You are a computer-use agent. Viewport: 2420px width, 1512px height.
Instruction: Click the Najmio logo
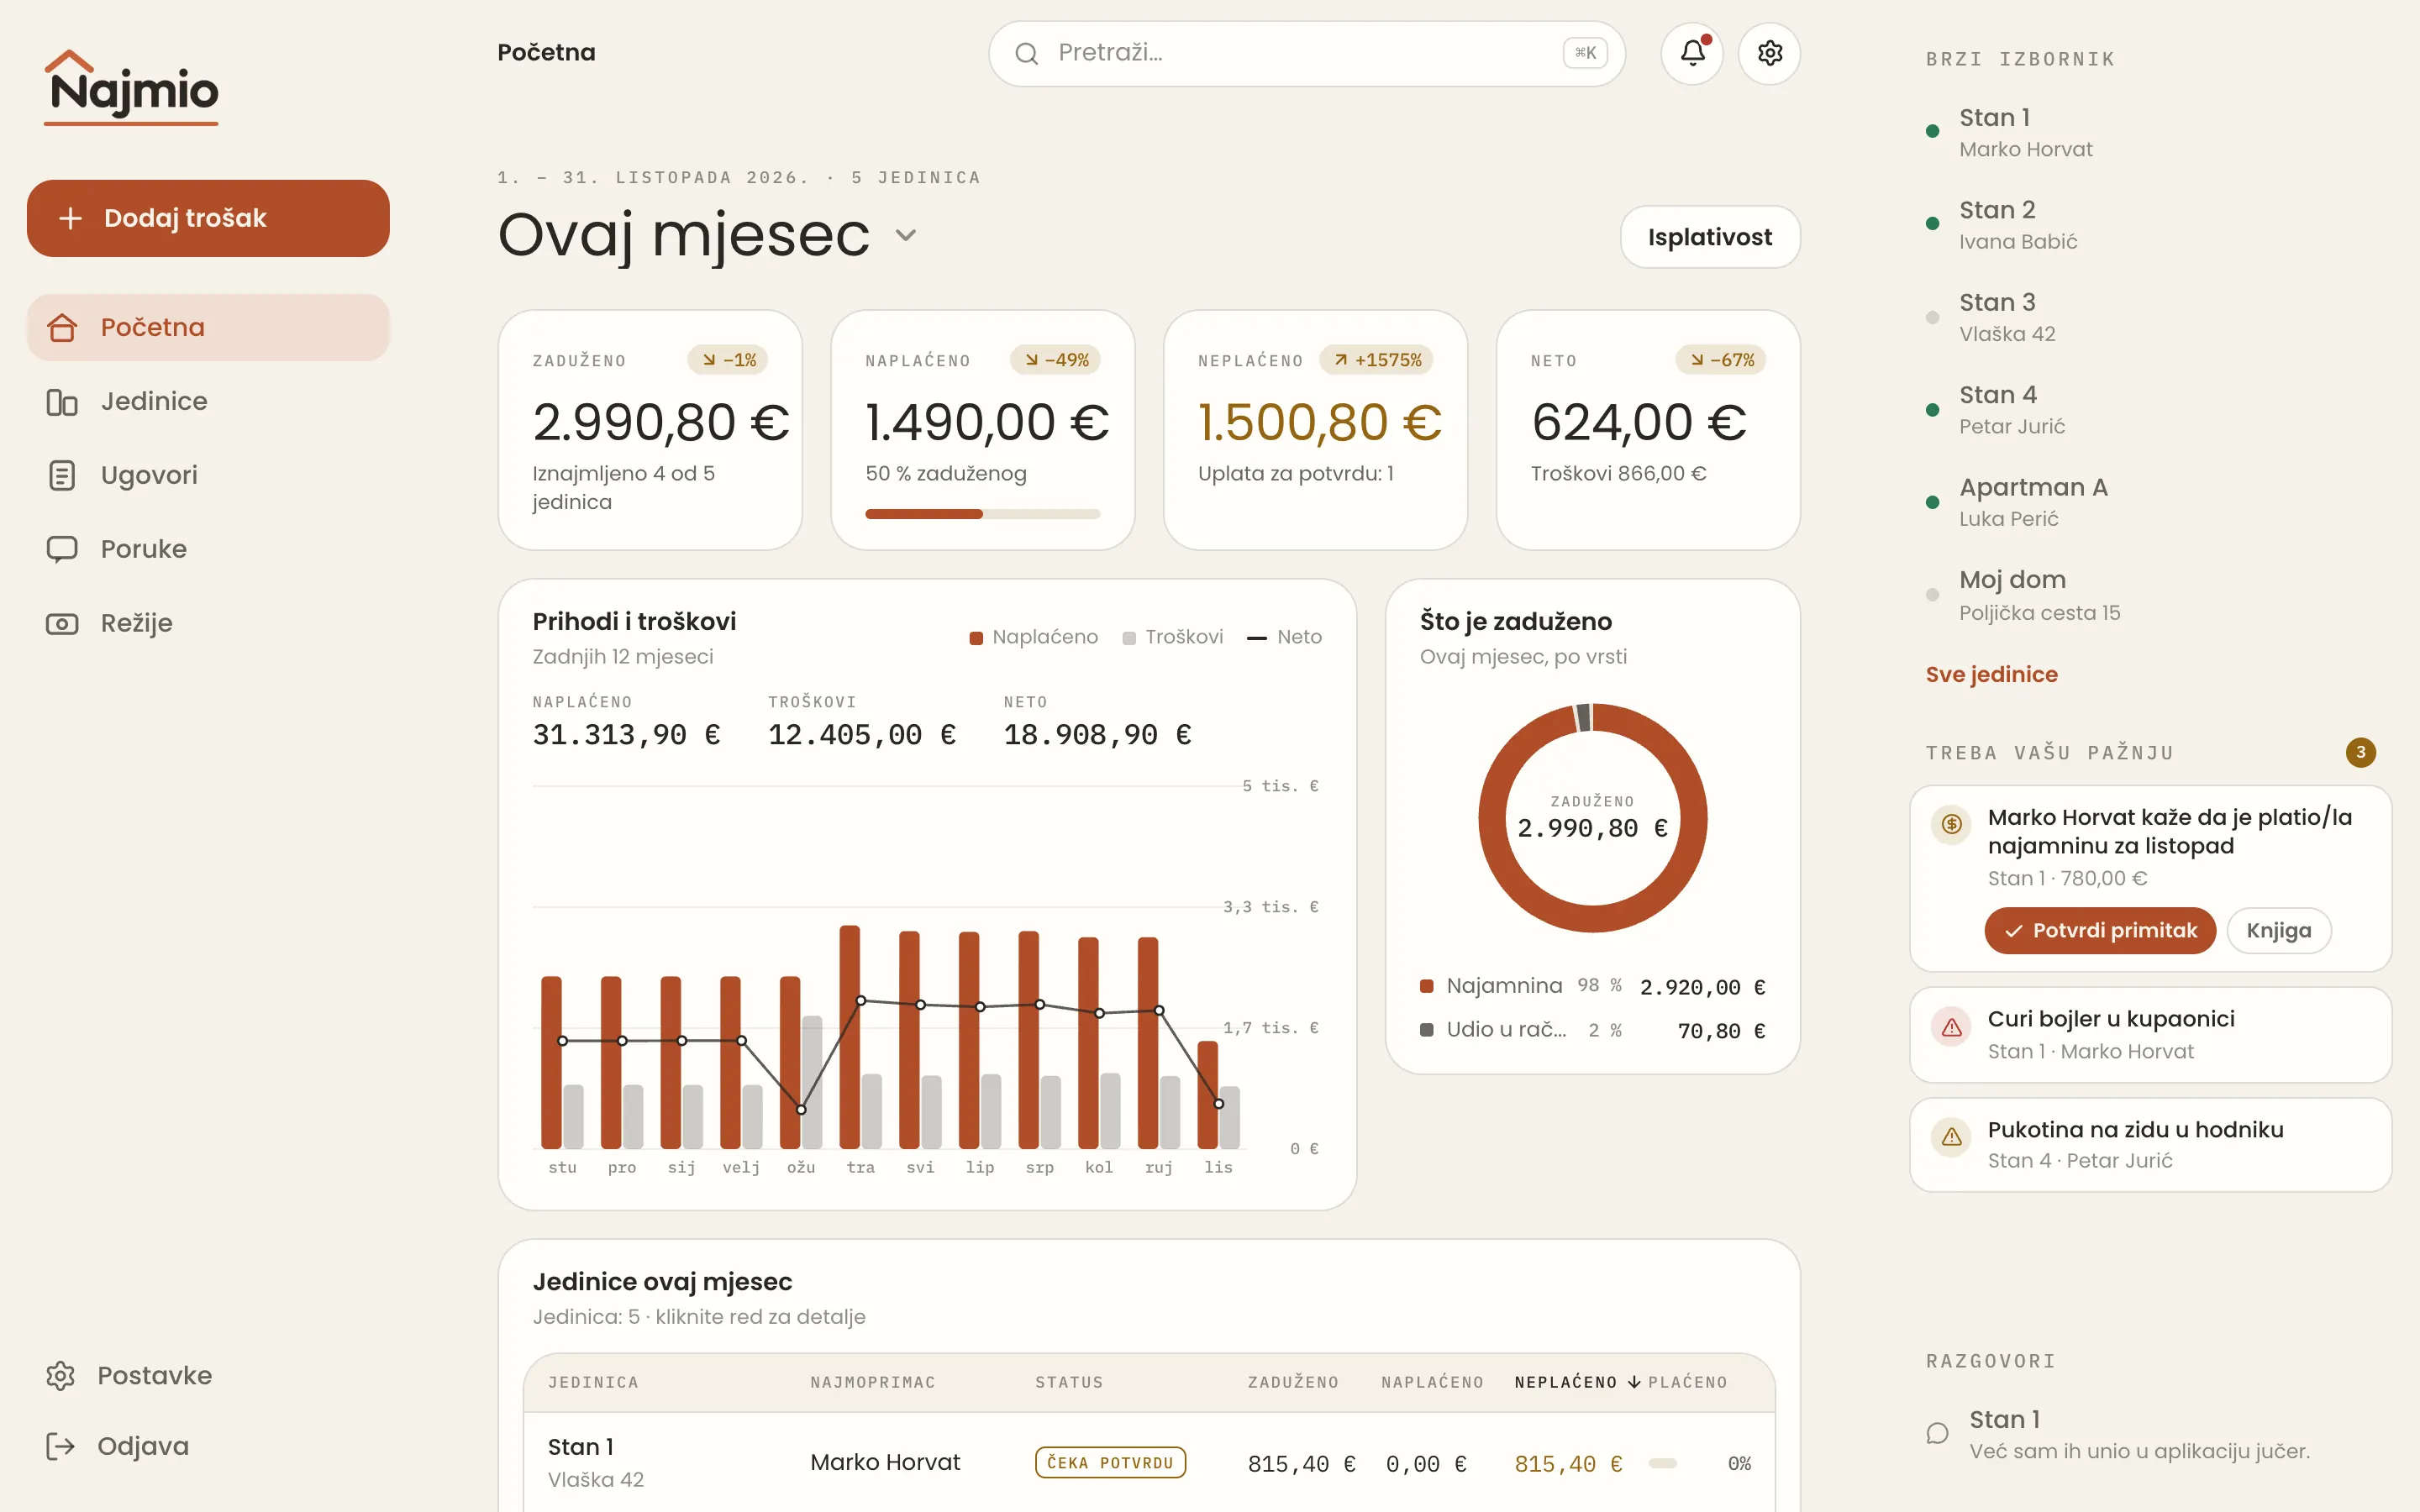coord(132,87)
